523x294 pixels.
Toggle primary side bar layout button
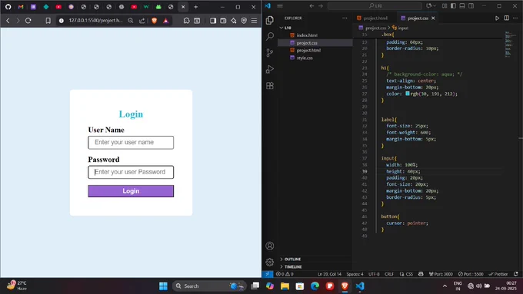coord(453,5)
